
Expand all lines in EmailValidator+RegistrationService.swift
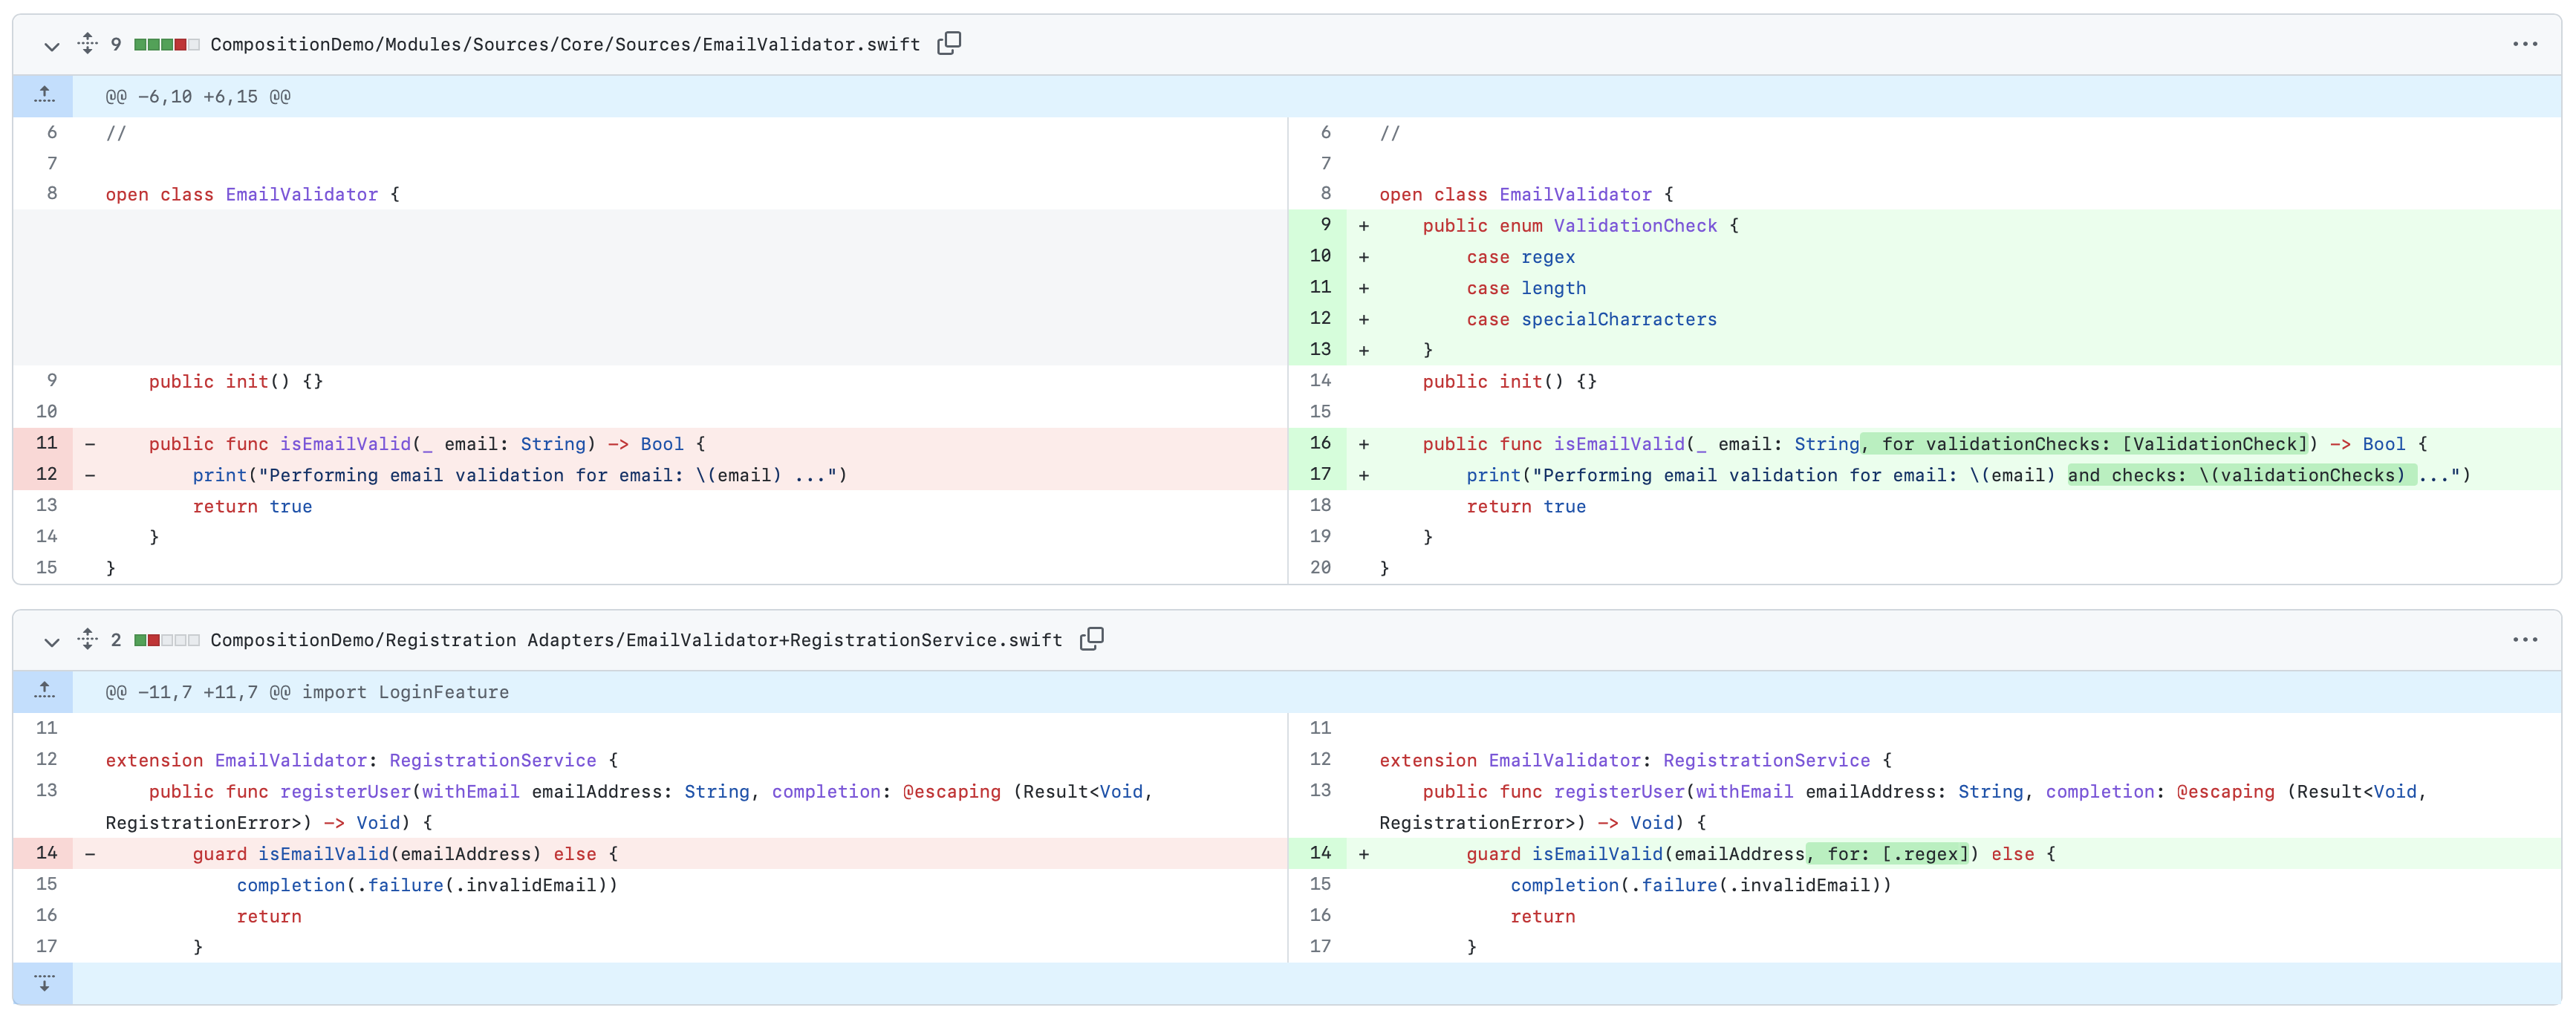(88, 639)
